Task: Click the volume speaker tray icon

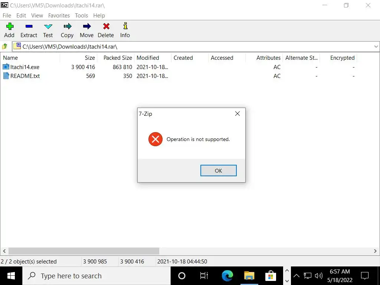Action: [x=319, y=276]
